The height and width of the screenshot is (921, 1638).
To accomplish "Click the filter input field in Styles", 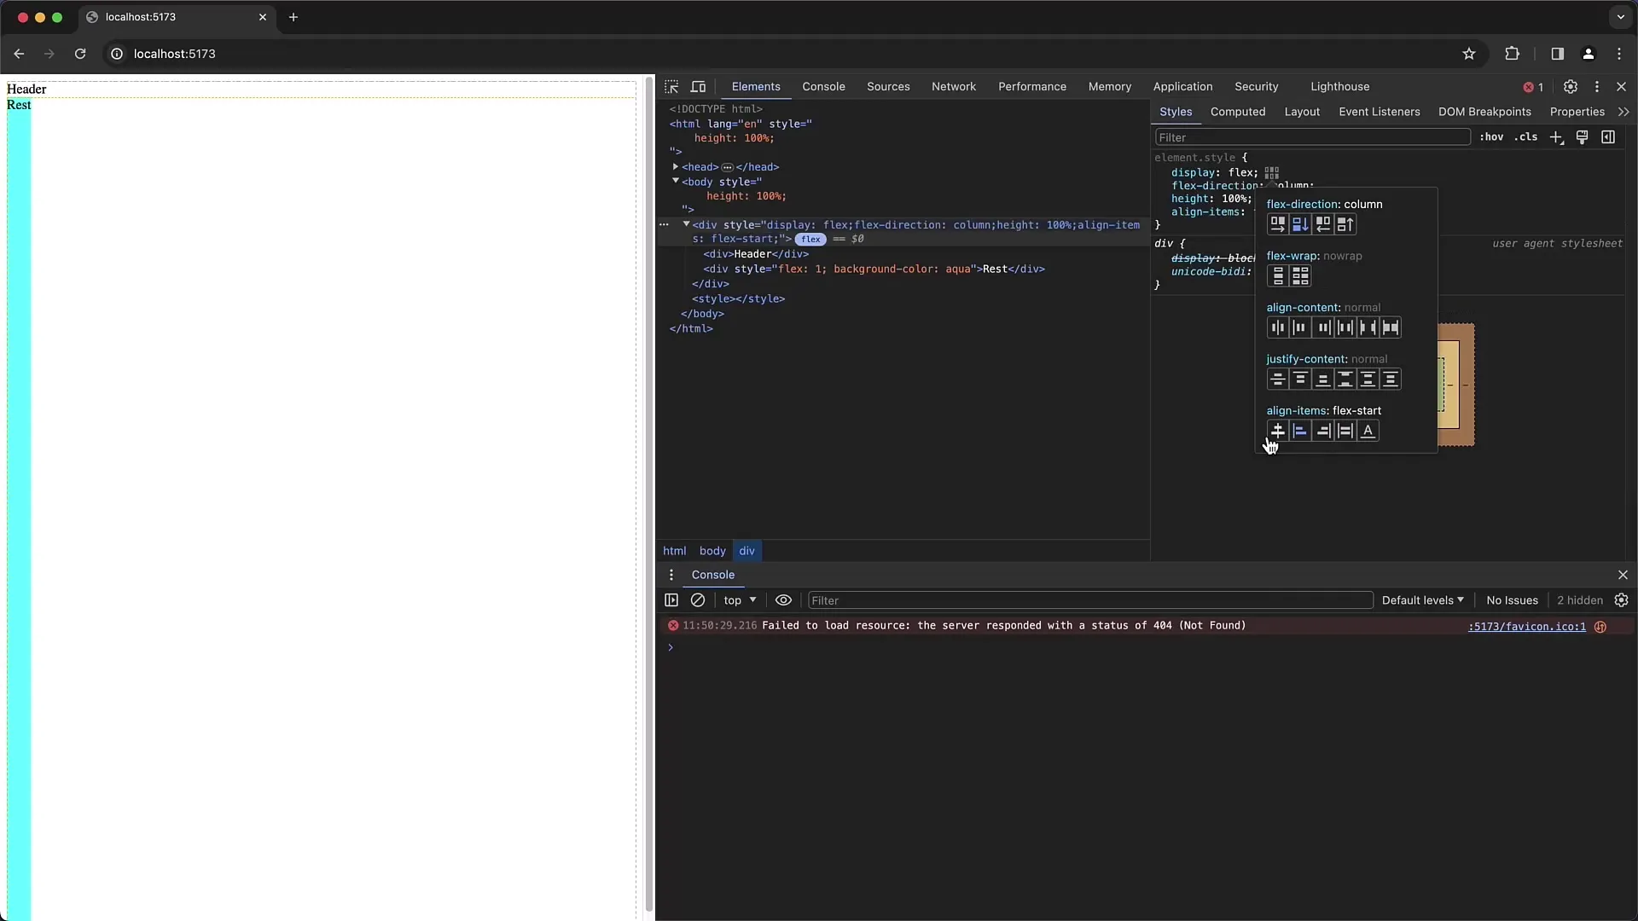I will pyautogui.click(x=1310, y=136).
